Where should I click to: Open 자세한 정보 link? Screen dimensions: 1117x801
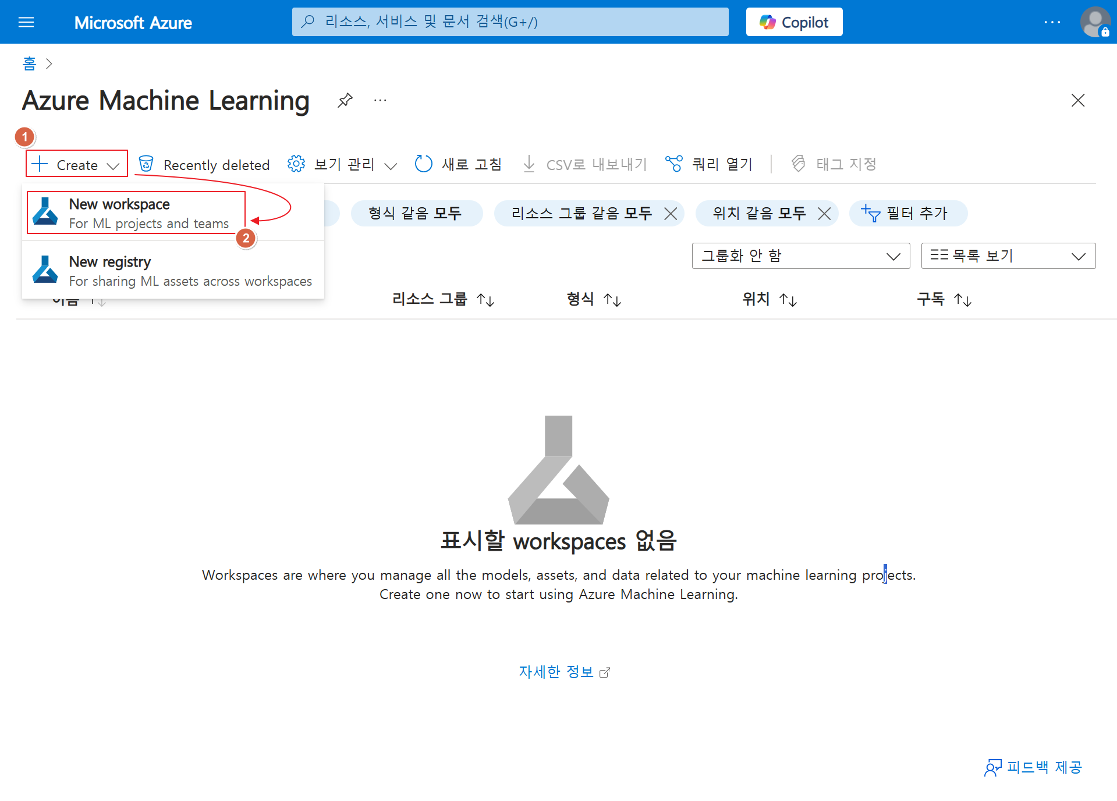pyautogui.click(x=564, y=672)
